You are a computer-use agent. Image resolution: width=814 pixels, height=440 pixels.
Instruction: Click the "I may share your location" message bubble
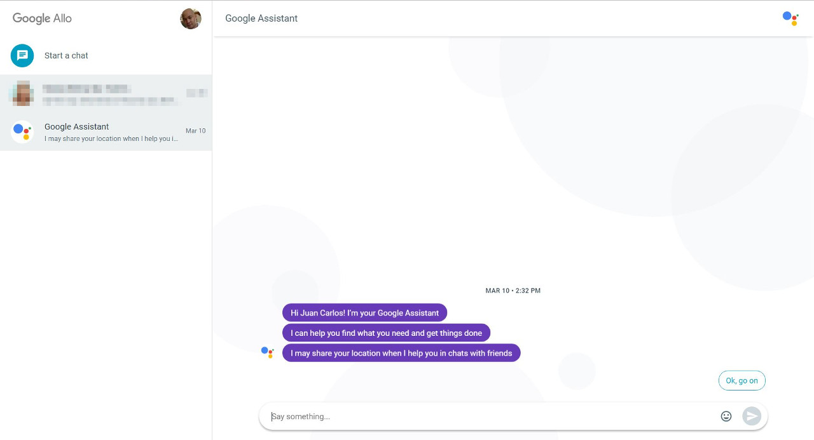click(401, 353)
